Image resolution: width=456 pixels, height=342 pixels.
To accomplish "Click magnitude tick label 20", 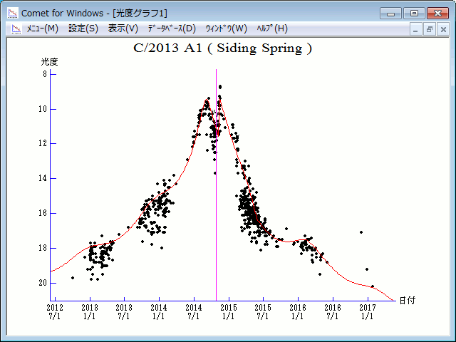I will [x=43, y=283].
